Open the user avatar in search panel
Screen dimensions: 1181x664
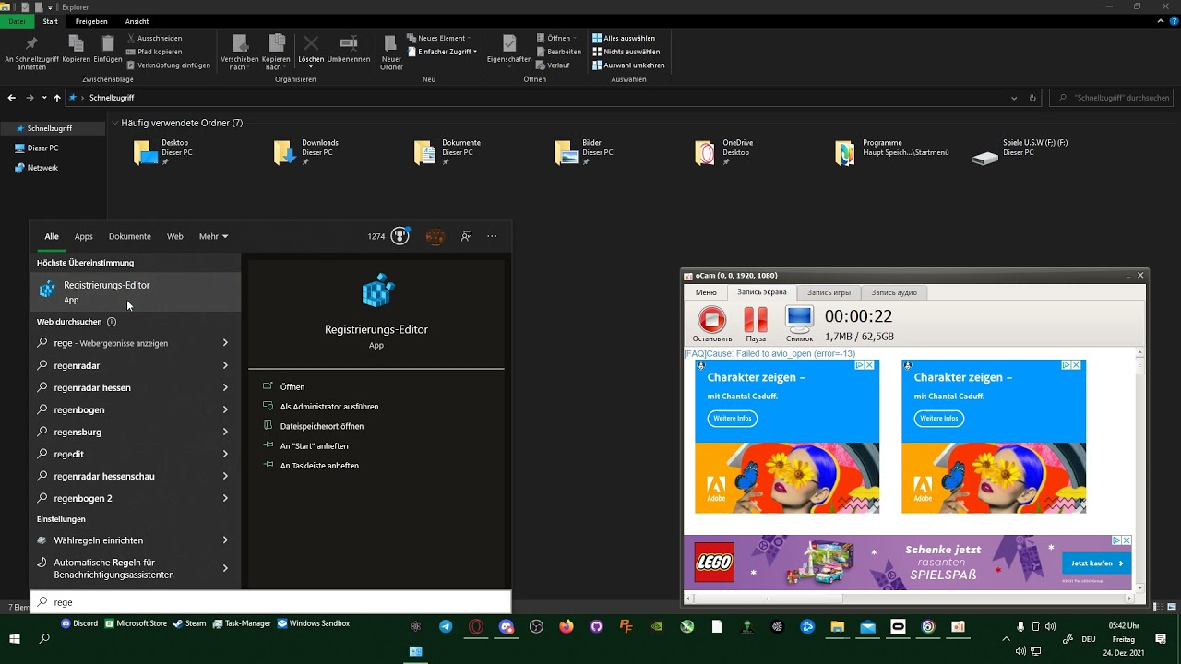click(435, 236)
